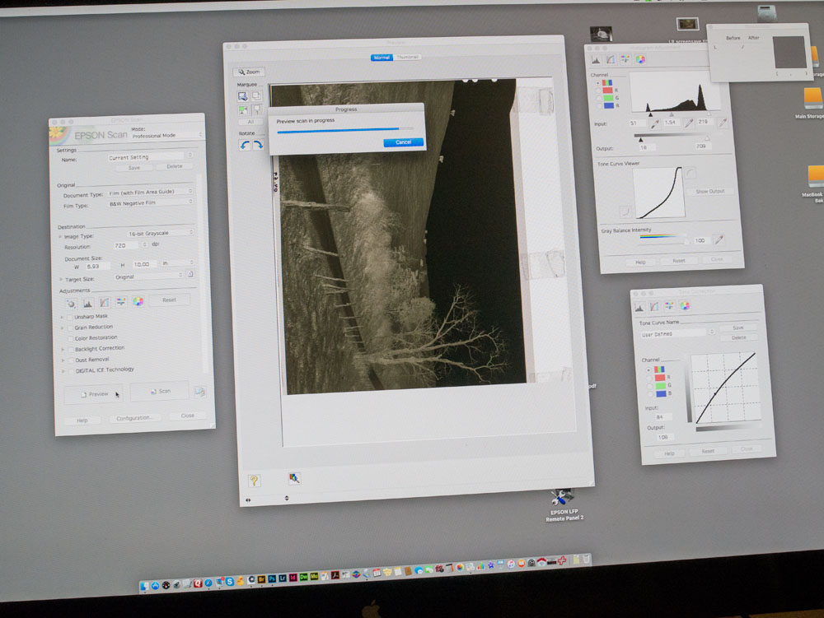824x618 pixels.
Task: Enable Dust Removal checkbox
Action: coord(71,361)
